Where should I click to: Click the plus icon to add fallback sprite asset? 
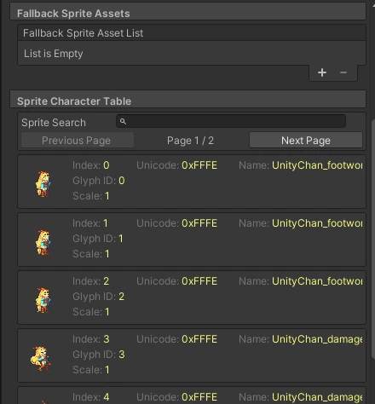322,72
